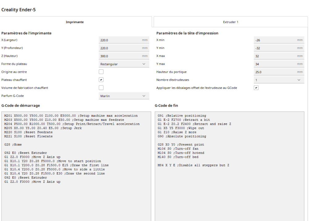Viewport: 309px width, 221px height.
Task: Toggle Volume de fabrication chauffant checkbox
Action: tap(101, 88)
